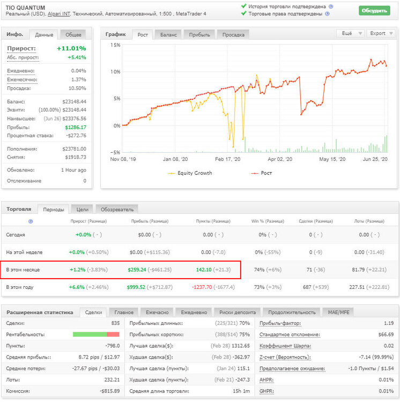This screenshot has width=400, height=402.
Task: Select the Просадка chart tab
Action: pos(233,35)
